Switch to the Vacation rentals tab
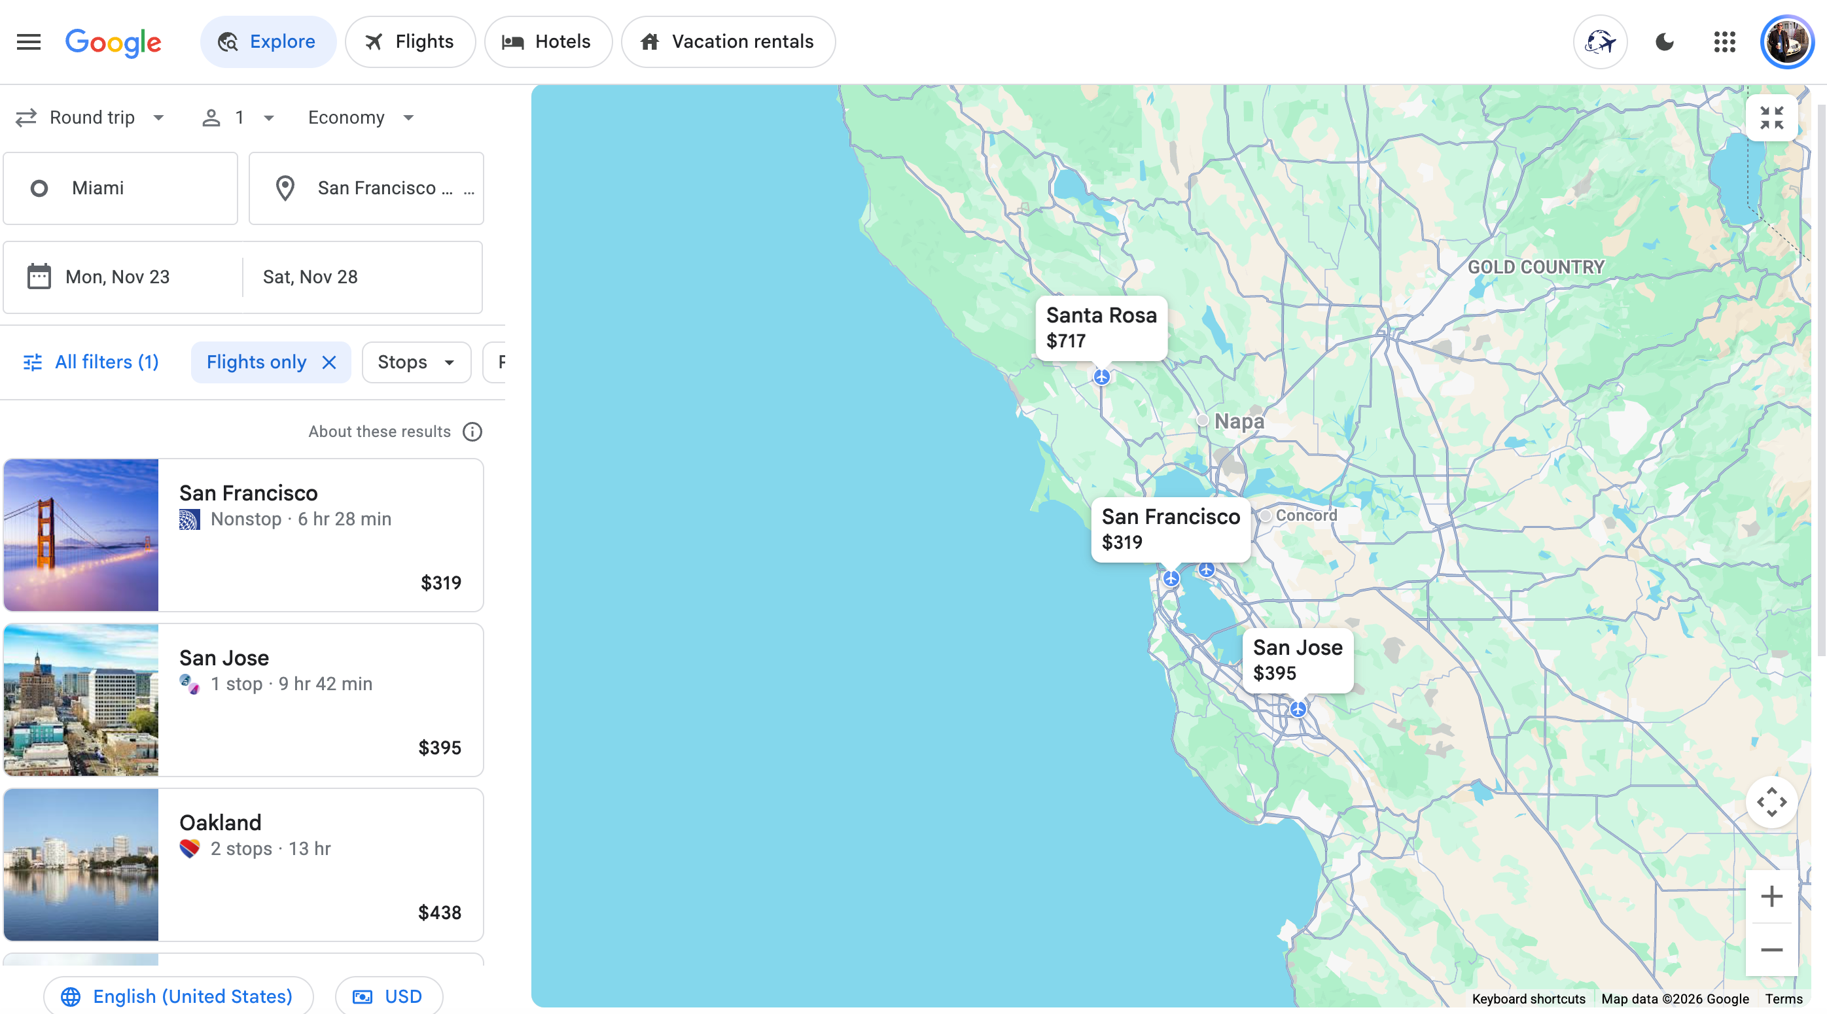 point(728,42)
